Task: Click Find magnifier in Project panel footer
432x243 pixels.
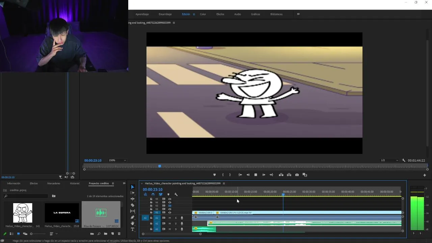Action: click(x=99, y=234)
